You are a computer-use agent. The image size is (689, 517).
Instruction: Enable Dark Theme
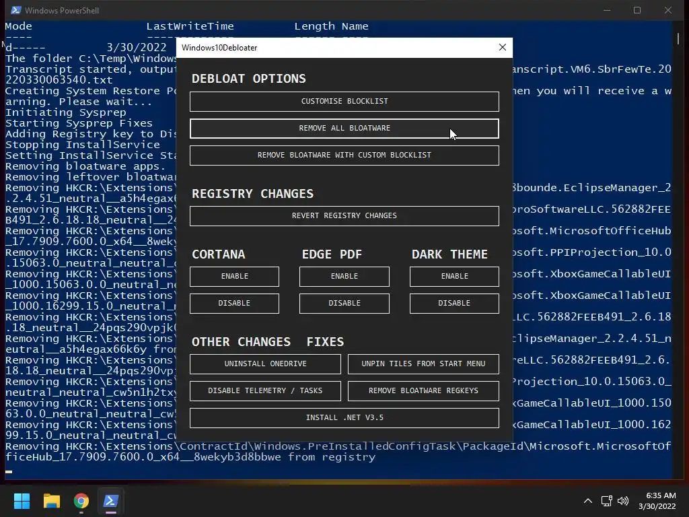[x=454, y=277]
